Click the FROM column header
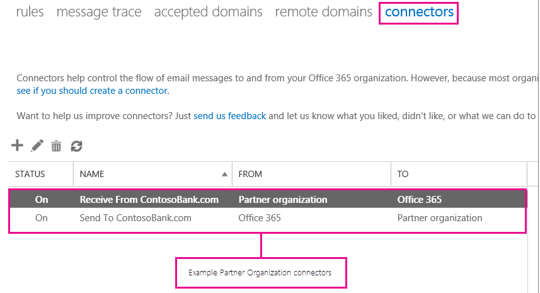Screen dimensions: 540x293 point(250,174)
